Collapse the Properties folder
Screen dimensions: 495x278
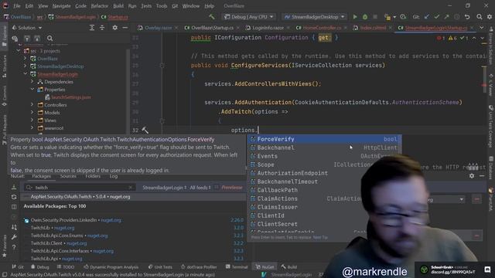[x=32, y=90]
